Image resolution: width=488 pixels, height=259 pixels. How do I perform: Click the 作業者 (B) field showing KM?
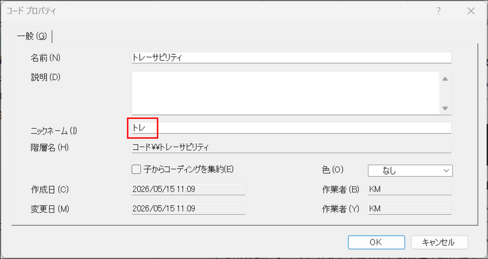(x=410, y=189)
